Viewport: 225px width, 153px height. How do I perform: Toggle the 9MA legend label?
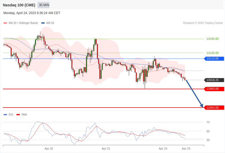(24, 115)
